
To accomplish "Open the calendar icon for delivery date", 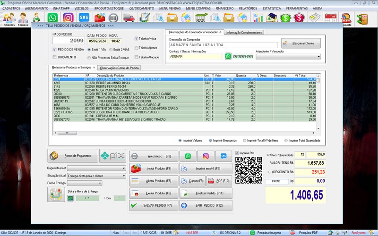I will (71, 198).
